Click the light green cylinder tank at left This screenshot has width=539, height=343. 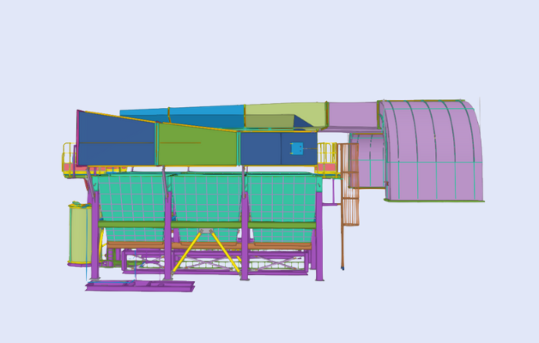point(78,233)
